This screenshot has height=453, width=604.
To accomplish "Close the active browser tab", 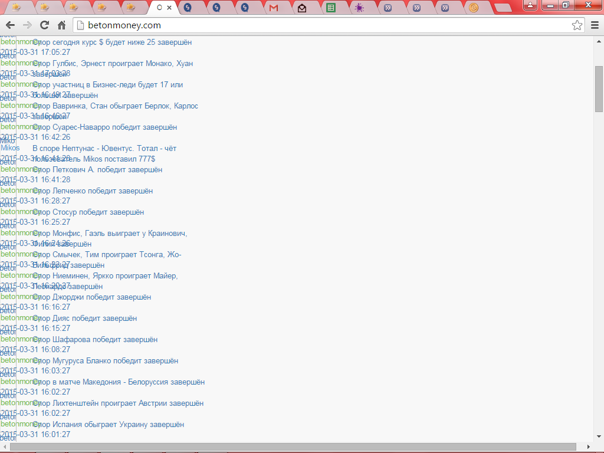I will pos(170,8).
